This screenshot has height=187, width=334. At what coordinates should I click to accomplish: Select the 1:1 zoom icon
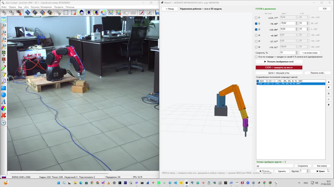pyautogui.click(x=4, y=26)
